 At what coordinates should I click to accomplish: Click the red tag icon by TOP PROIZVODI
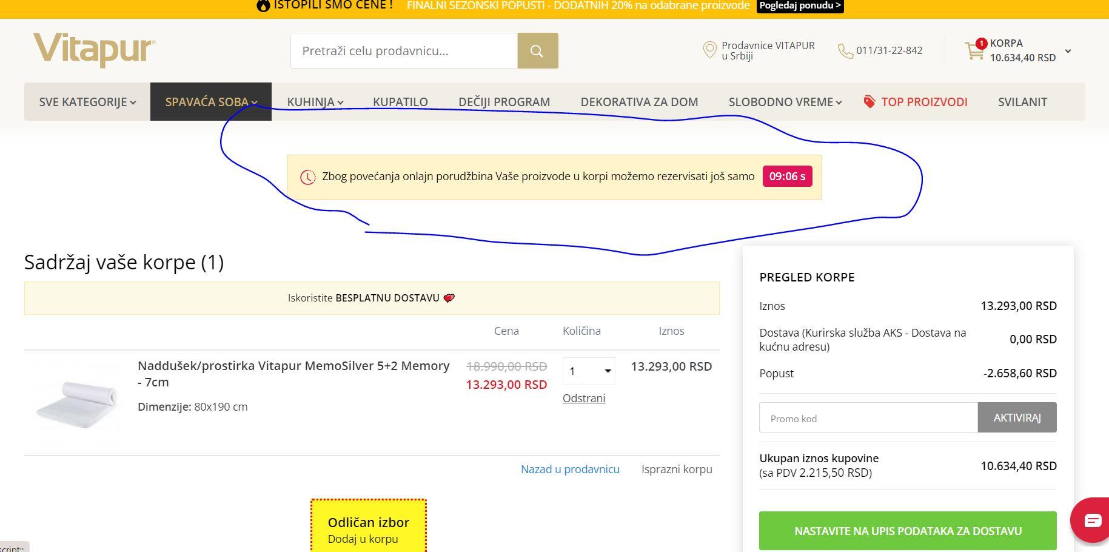pyautogui.click(x=869, y=102)
